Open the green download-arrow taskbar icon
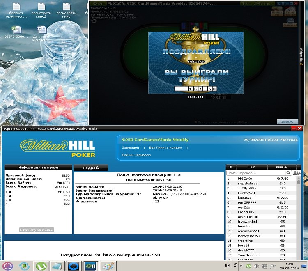 (24, 266)
